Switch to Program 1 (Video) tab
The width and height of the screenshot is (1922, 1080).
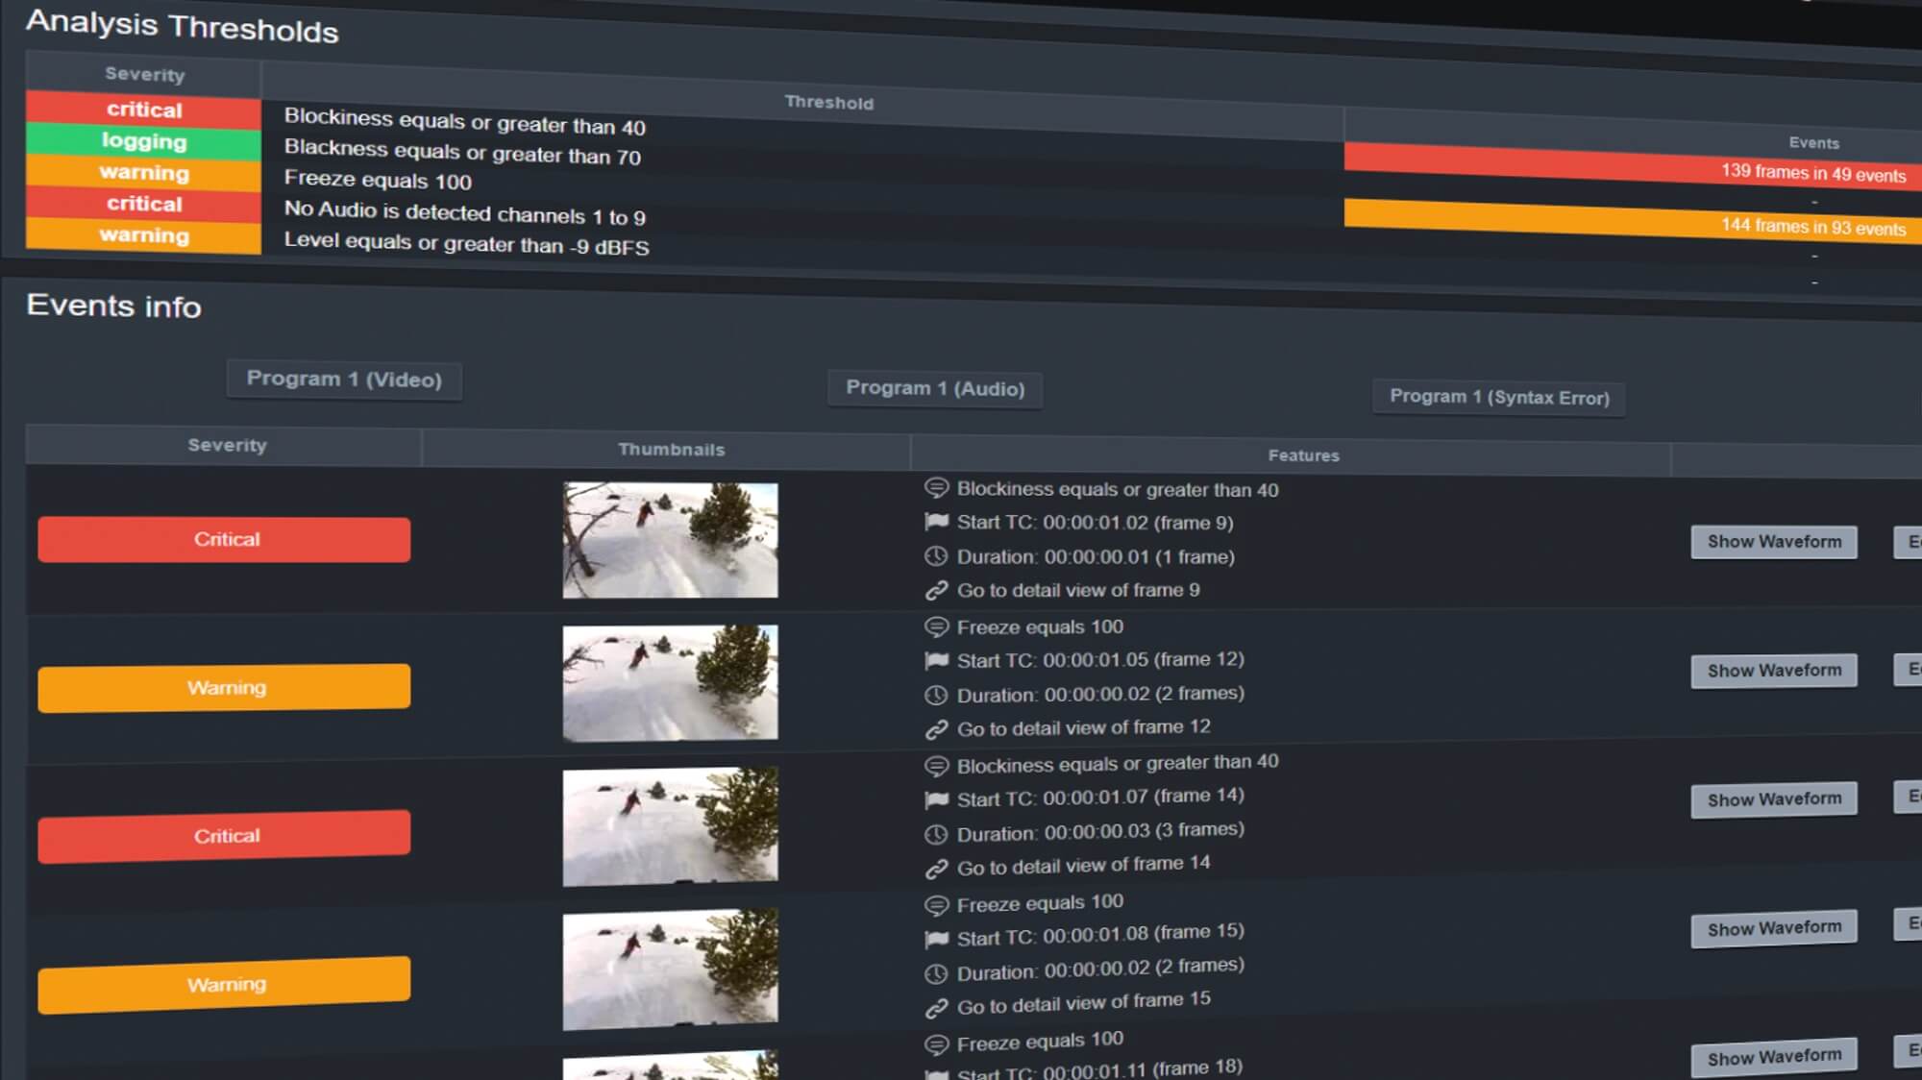point(344,380)
